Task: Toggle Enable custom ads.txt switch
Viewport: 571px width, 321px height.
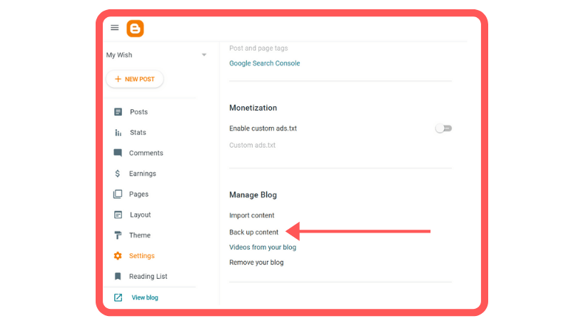Action: coord(443,128)
